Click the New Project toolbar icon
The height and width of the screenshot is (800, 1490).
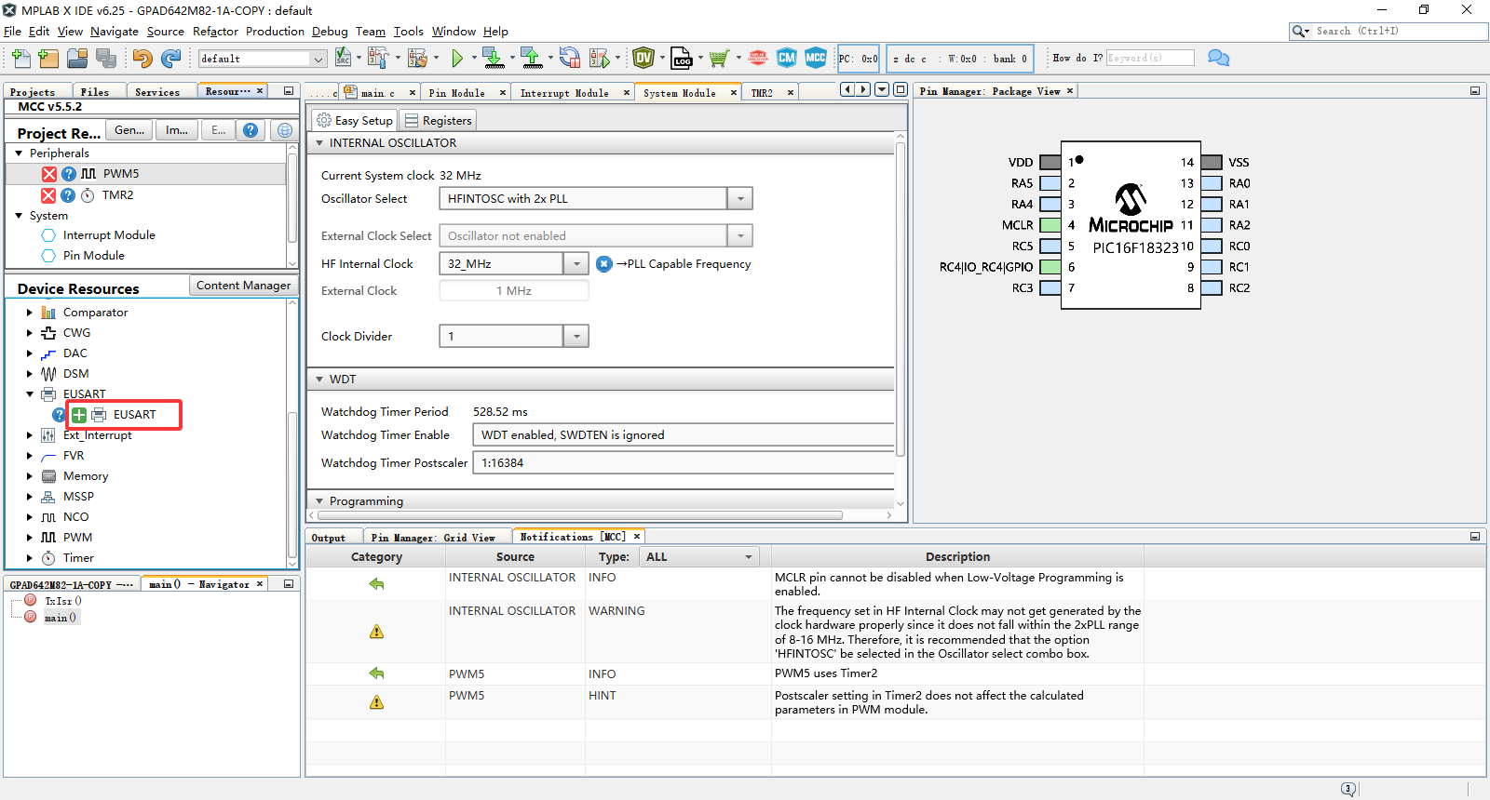point(49,59)
